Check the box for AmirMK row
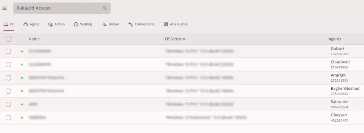 [x=9, y=78]
